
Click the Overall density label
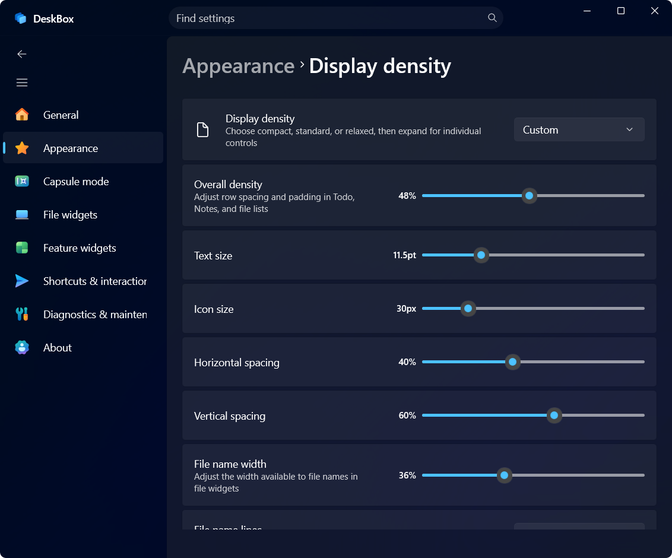click(x=228, y=184)
